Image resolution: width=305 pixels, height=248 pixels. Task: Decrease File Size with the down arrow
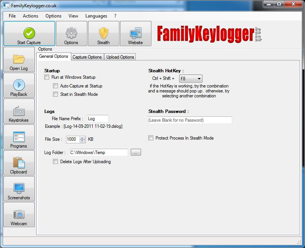tap(82, 141)
